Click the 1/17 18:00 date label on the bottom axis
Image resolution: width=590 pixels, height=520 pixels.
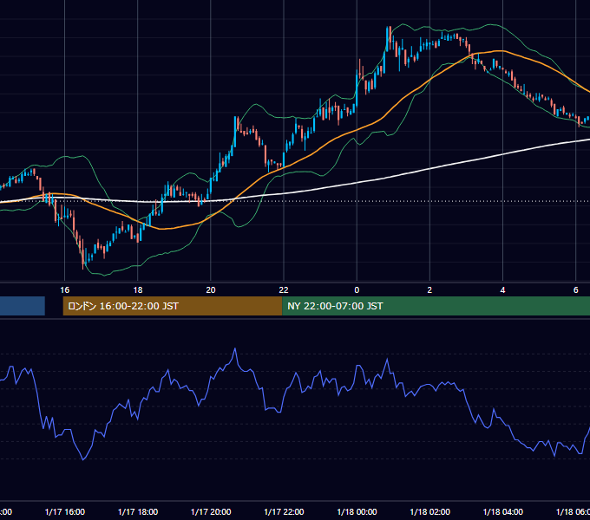coord(138,511)
